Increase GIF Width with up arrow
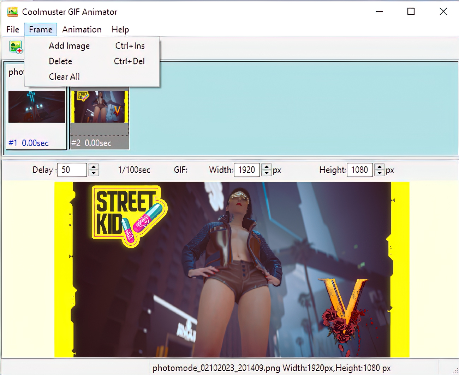459x375 pixels. pos(267,167)
